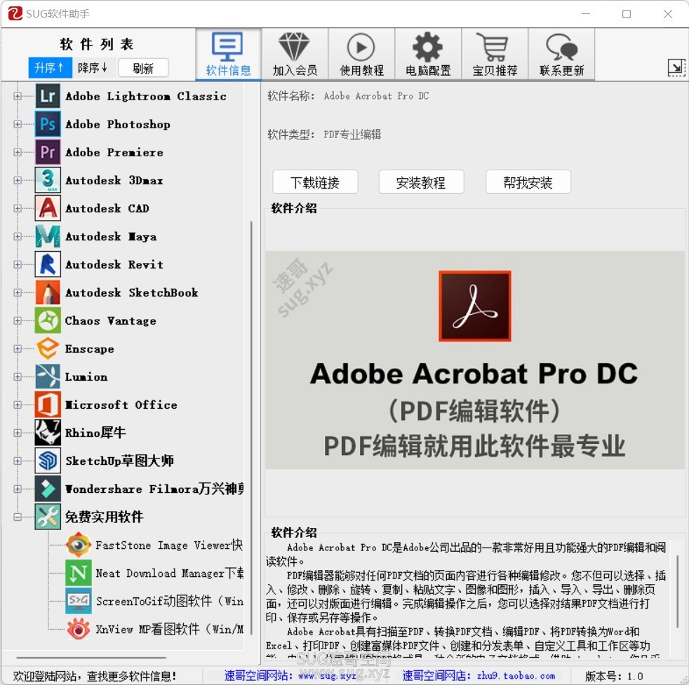Screen dimensions: 689x685
Task: Click the Adobe Acrobat Pro DC logo image
Action: point(474,306)
